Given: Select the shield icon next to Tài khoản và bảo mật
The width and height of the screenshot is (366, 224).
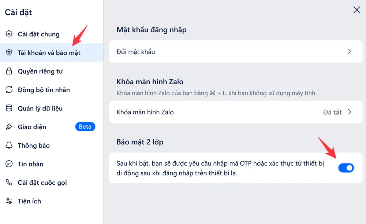Looking at the screenshot, I should (9, 53).
